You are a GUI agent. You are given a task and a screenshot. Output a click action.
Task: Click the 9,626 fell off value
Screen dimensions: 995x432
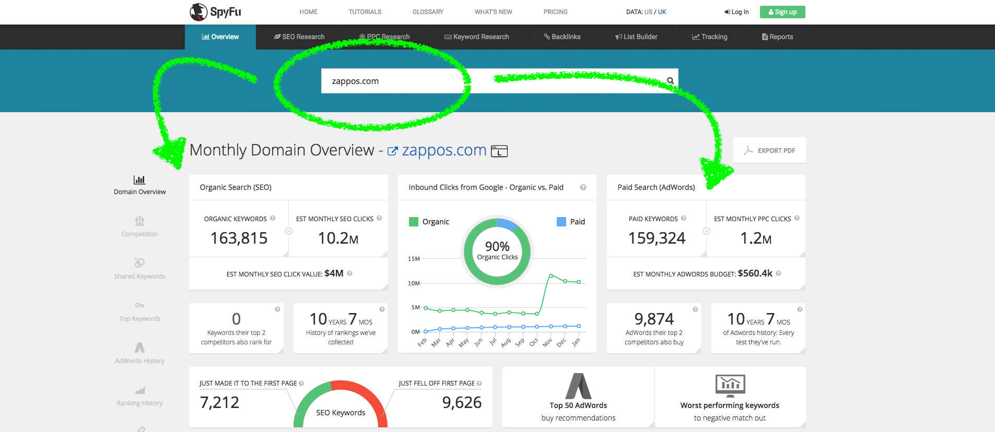pos(462,402)
